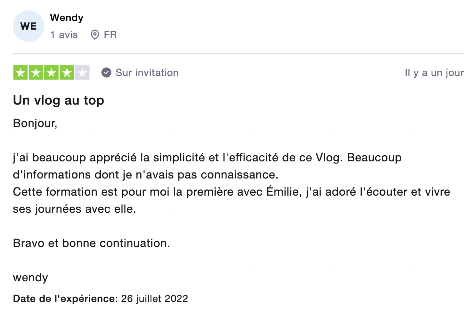Click the "Il y a un jour" timestamp
472x312 pixels.
tap(434, 73)
